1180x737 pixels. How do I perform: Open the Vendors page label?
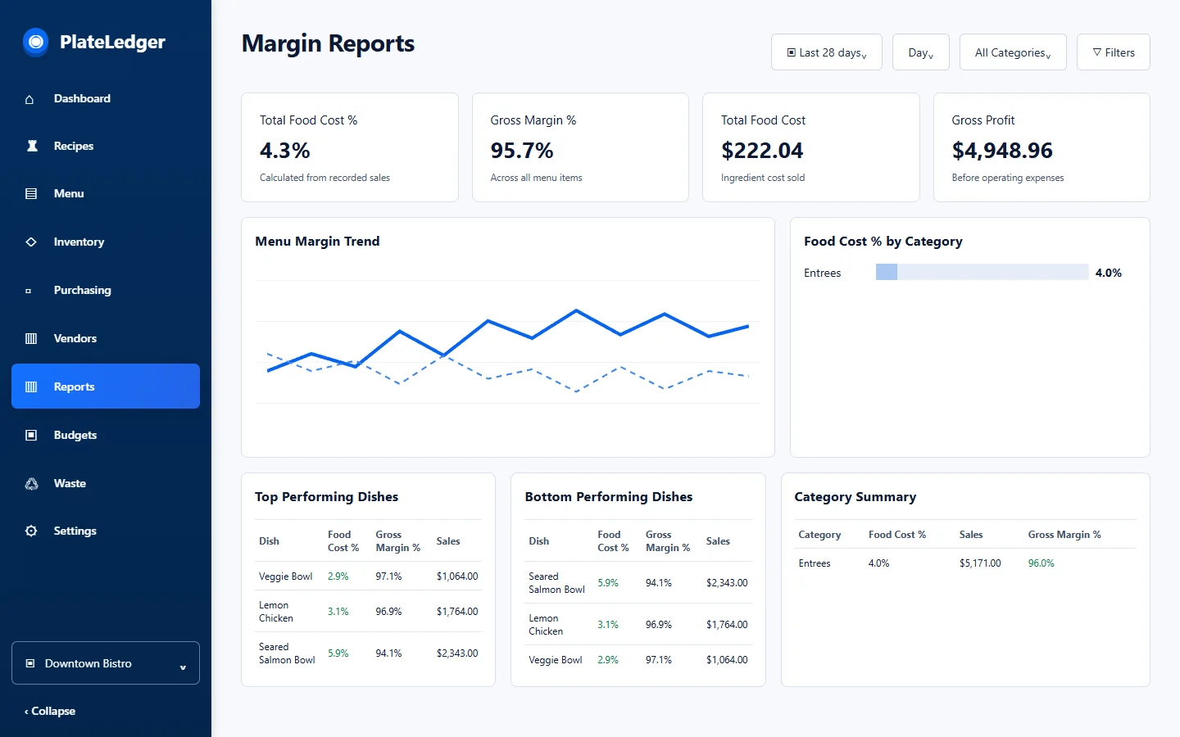click(75, 339)
